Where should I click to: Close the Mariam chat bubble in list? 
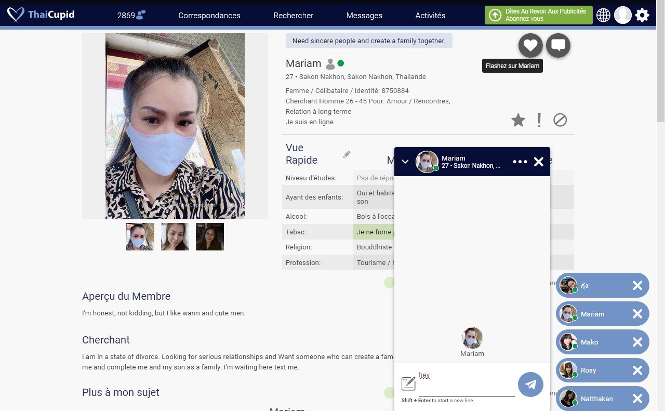click(637, 314)
